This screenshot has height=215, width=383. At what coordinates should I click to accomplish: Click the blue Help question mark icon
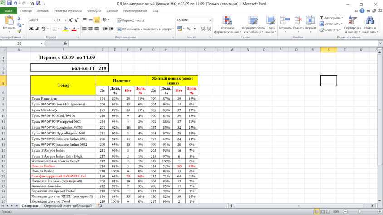pos(362,11)
